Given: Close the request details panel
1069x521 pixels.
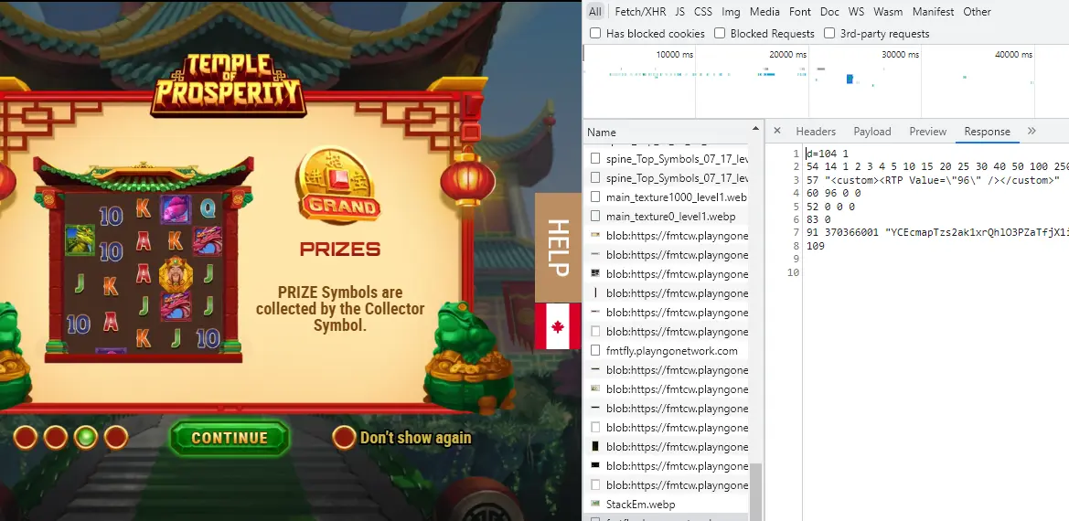Looking at the screenshot, I should pos(776,131).
